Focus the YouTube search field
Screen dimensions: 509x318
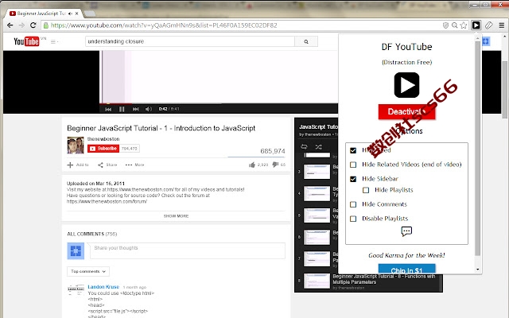[190, 41]
